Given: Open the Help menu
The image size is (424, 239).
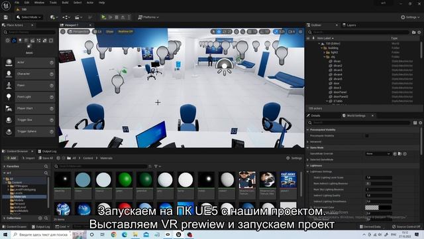Looking at the screenshot, I should 101,3.
